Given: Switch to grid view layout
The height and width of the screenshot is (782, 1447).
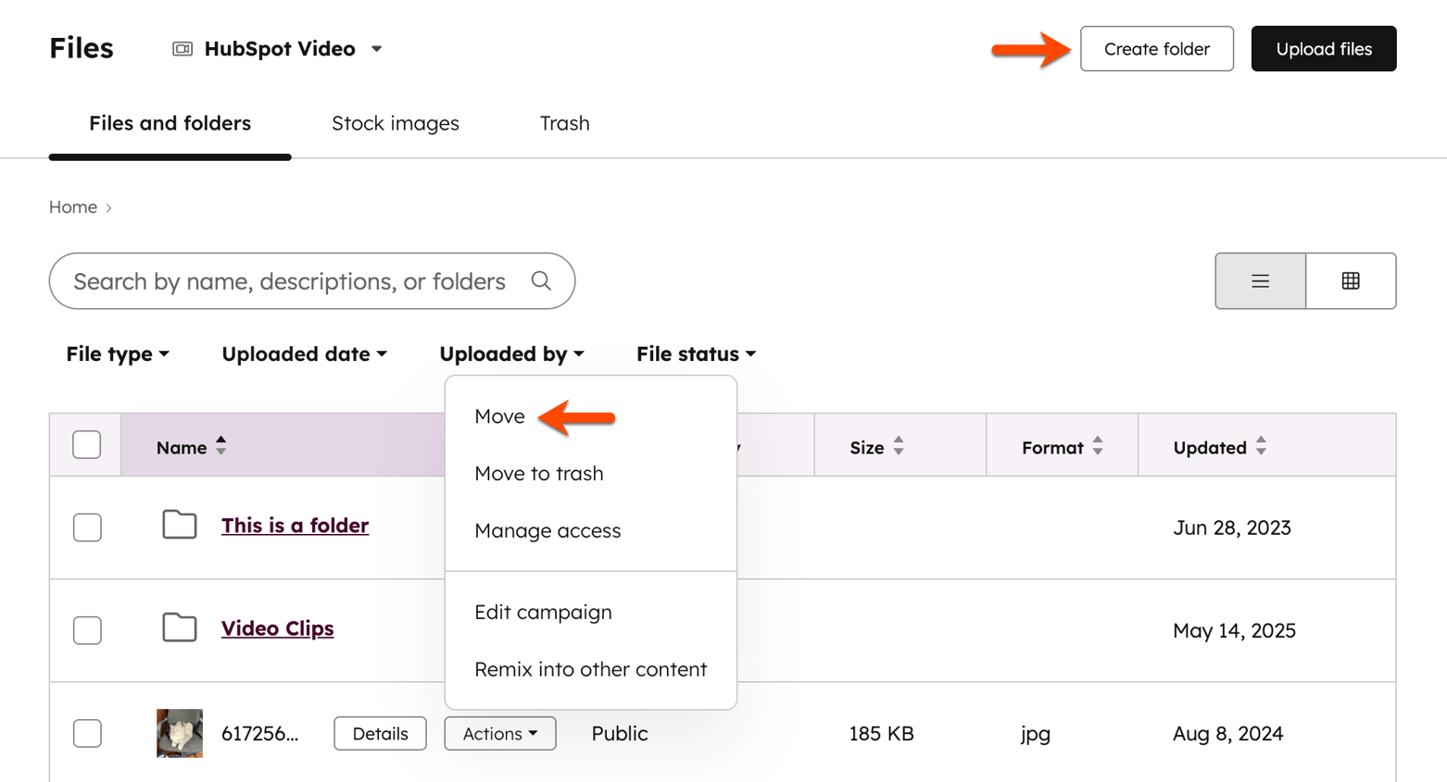Looking at the screenshot, I should click(1351, 281).
